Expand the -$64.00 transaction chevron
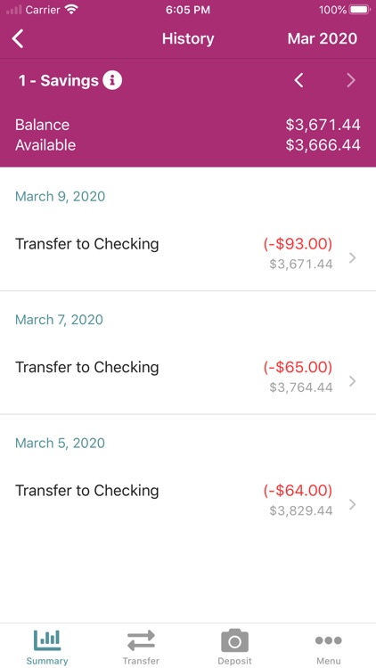This screenshot has height=668, width=376. point(352,504)
